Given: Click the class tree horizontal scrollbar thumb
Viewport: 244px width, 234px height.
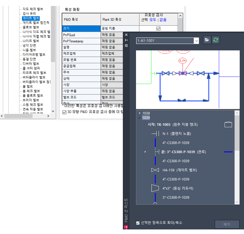Looking at the screenshot, I should tap(18, 116).
